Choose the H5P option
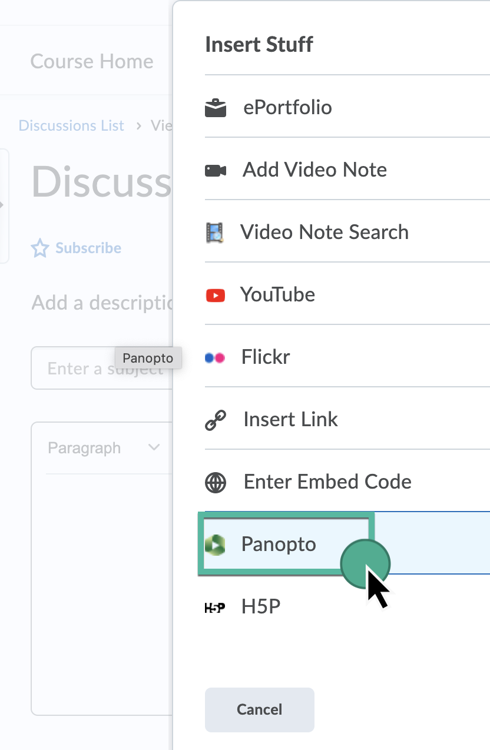This screenshot has width=490, height=750. pos(261,607)
